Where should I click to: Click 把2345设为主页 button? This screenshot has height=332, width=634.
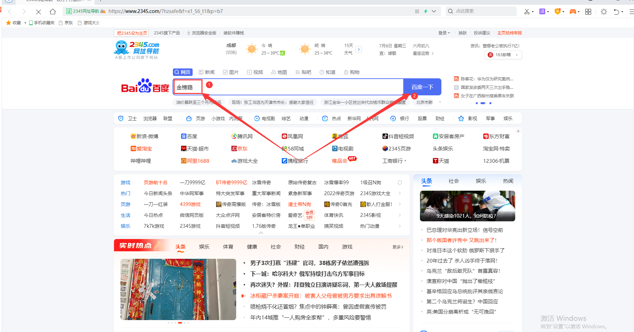(132, 33)
